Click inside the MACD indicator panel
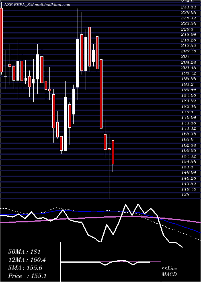201x282 pixels. (111, 262)
